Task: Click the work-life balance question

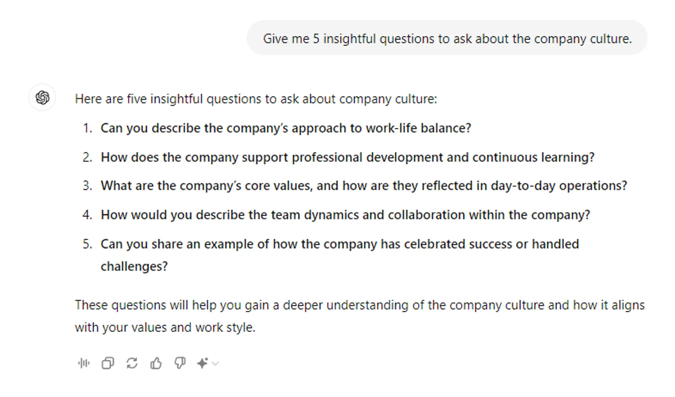Action: (x=285, y=128)
